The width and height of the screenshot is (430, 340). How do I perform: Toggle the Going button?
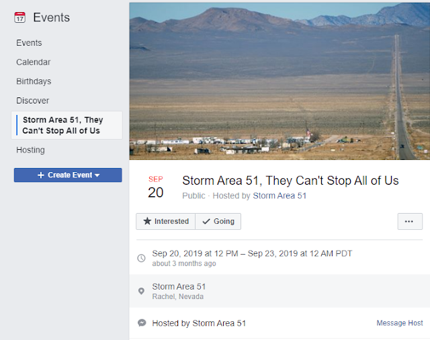click(218, 221)
